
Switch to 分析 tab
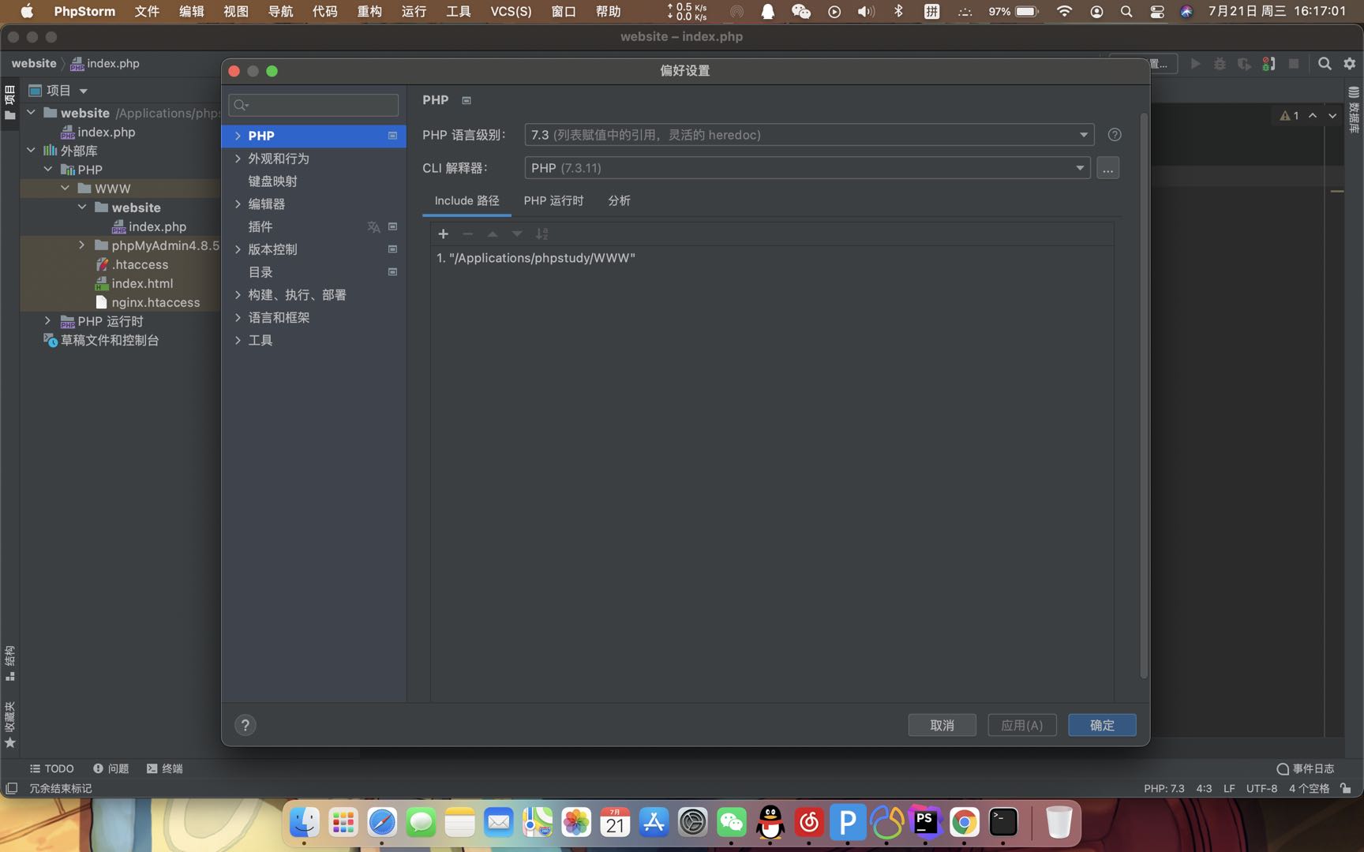coord(619,200)
